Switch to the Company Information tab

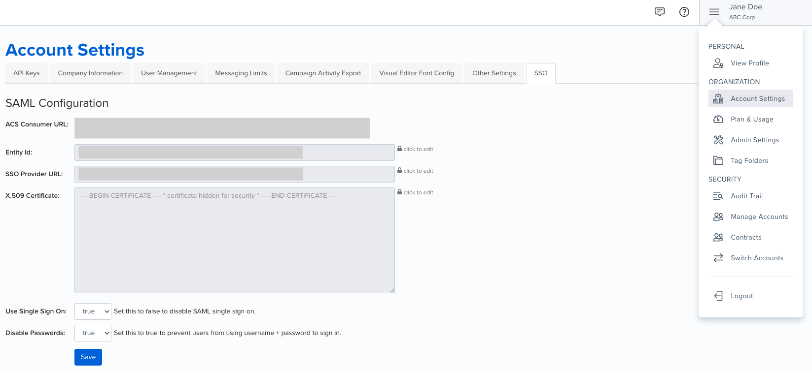click(x=90, y=73)
